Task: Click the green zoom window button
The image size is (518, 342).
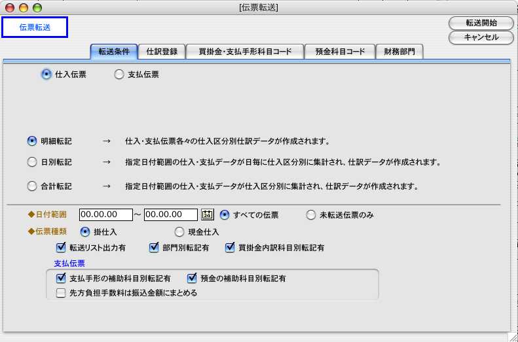Action: point(37,7)
